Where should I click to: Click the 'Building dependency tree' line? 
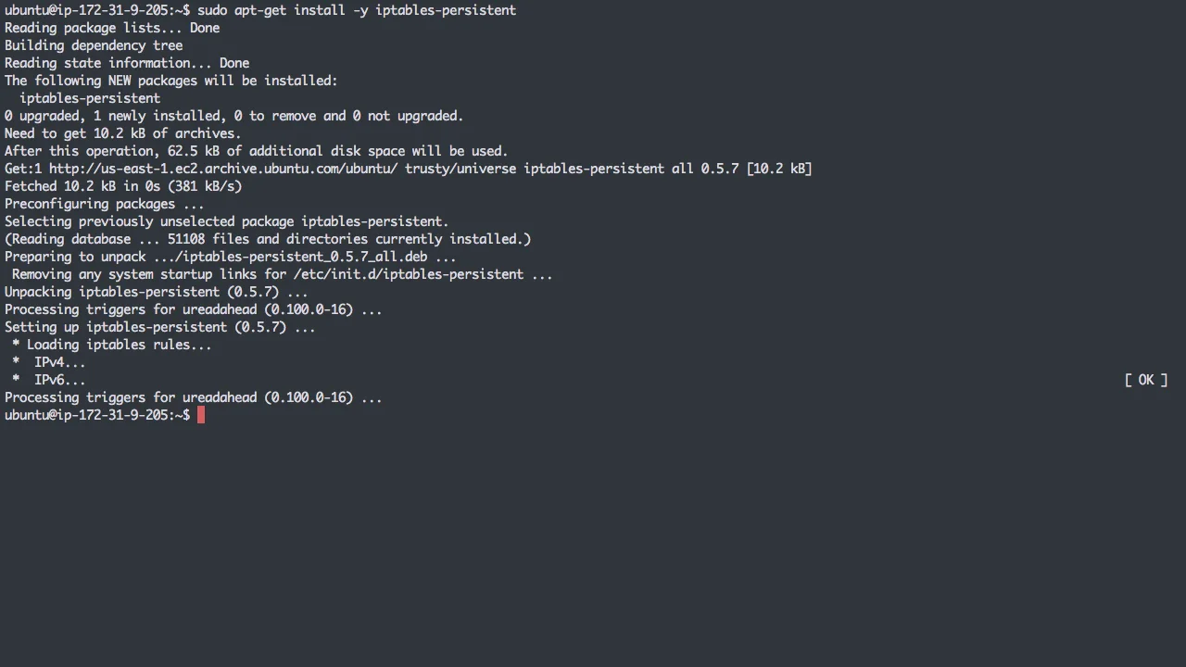pyautogui.click(x=94, y=45)
